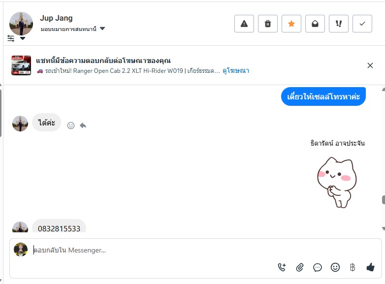Mark conversation done with checkmark button
The image size is (385, 284).
coord(362,24)
